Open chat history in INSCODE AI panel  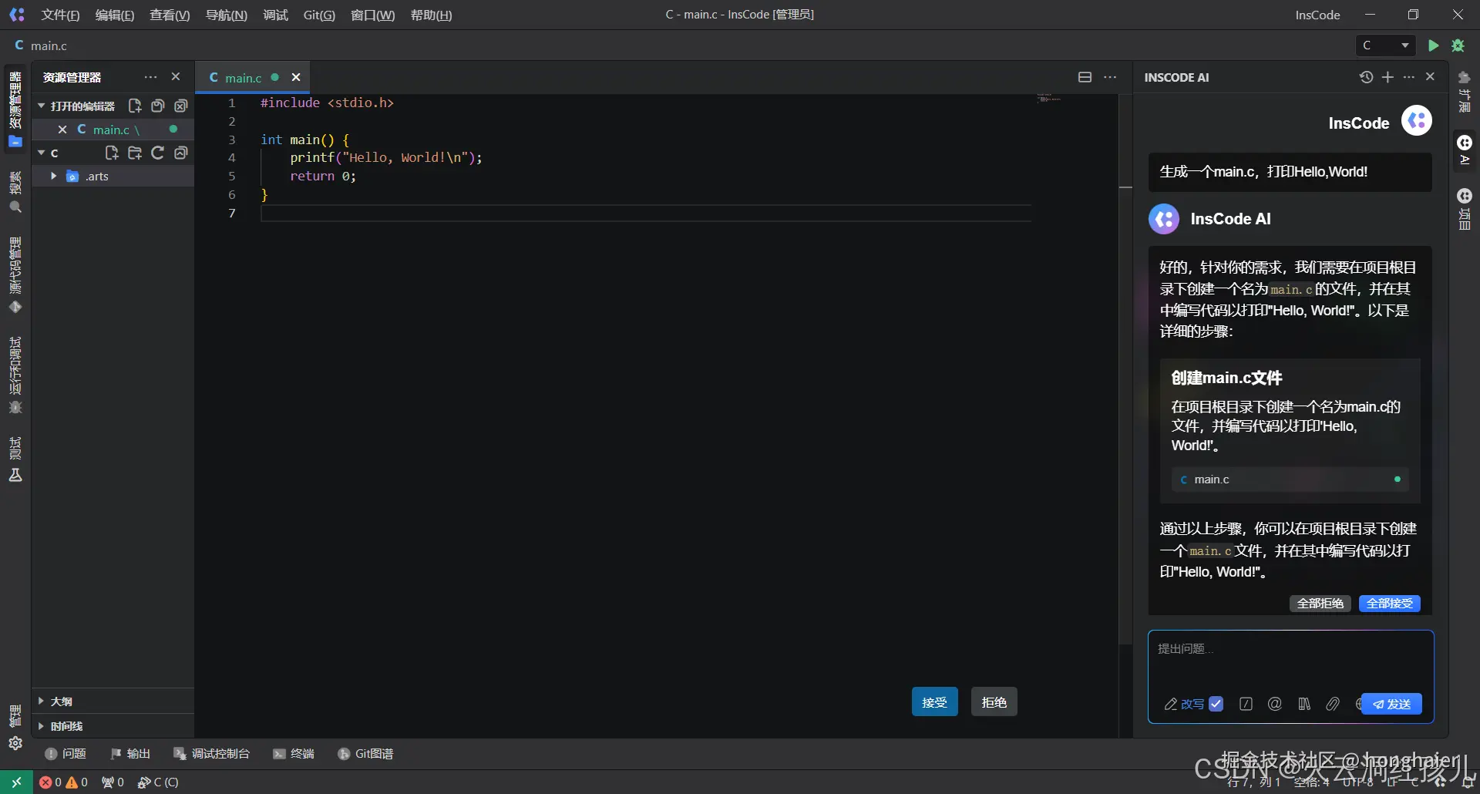coord(1366,77)
